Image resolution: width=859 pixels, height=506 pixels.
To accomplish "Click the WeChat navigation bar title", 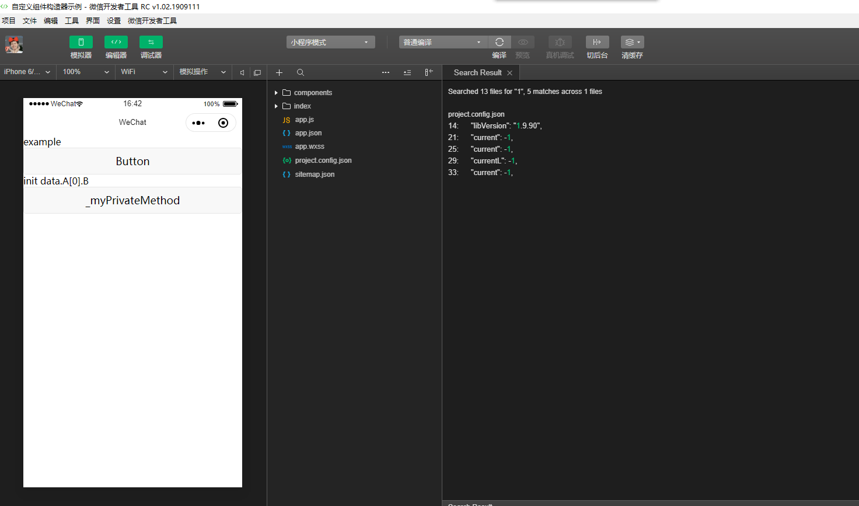I will (x=132, y=122).
